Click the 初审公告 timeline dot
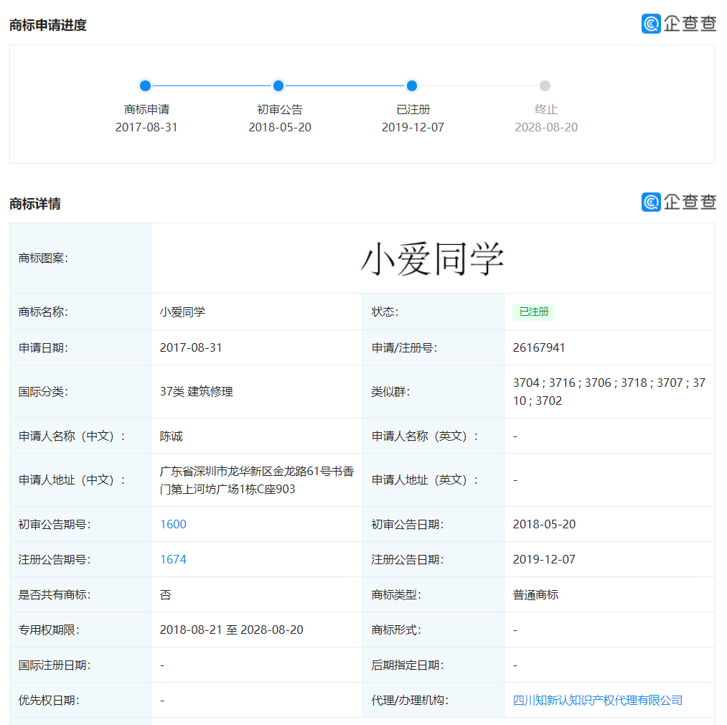Viewport: 727px width, 725px height. click(278, 86)
